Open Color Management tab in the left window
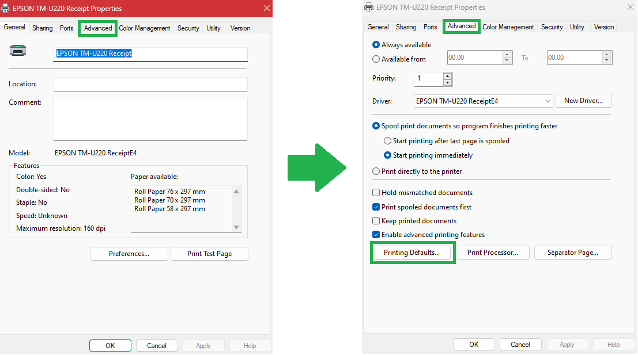Image resolution: width=638 pixels, height=355 pixels. click(x=145, y=28)
